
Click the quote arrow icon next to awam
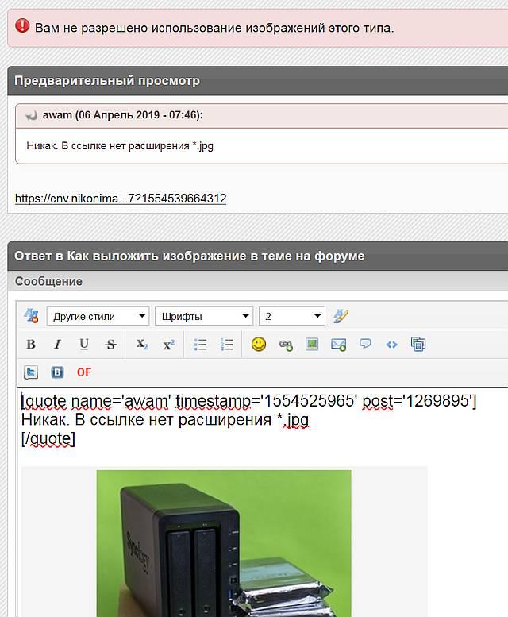[31, 115]
